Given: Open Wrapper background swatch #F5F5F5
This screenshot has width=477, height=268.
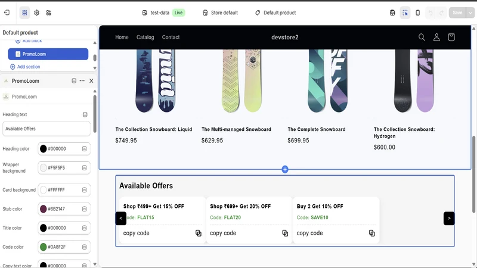Looking at the screenshot, I should click(43, 168).
